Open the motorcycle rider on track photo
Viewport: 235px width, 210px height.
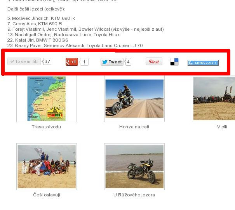click(134, 98)
